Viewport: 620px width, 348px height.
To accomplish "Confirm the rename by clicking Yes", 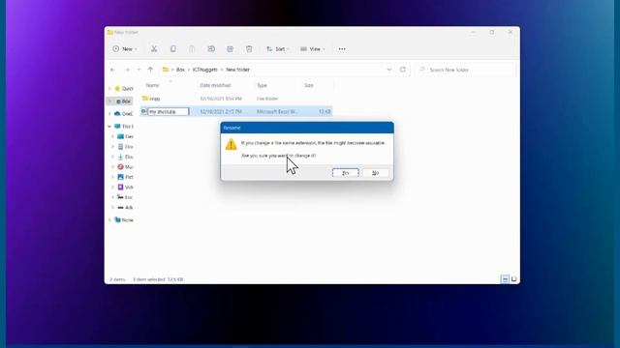I will [345, 173].
